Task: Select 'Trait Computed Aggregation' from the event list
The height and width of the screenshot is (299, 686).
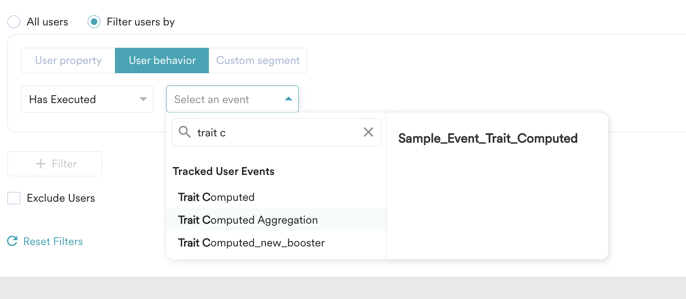Action: [247, 220]
